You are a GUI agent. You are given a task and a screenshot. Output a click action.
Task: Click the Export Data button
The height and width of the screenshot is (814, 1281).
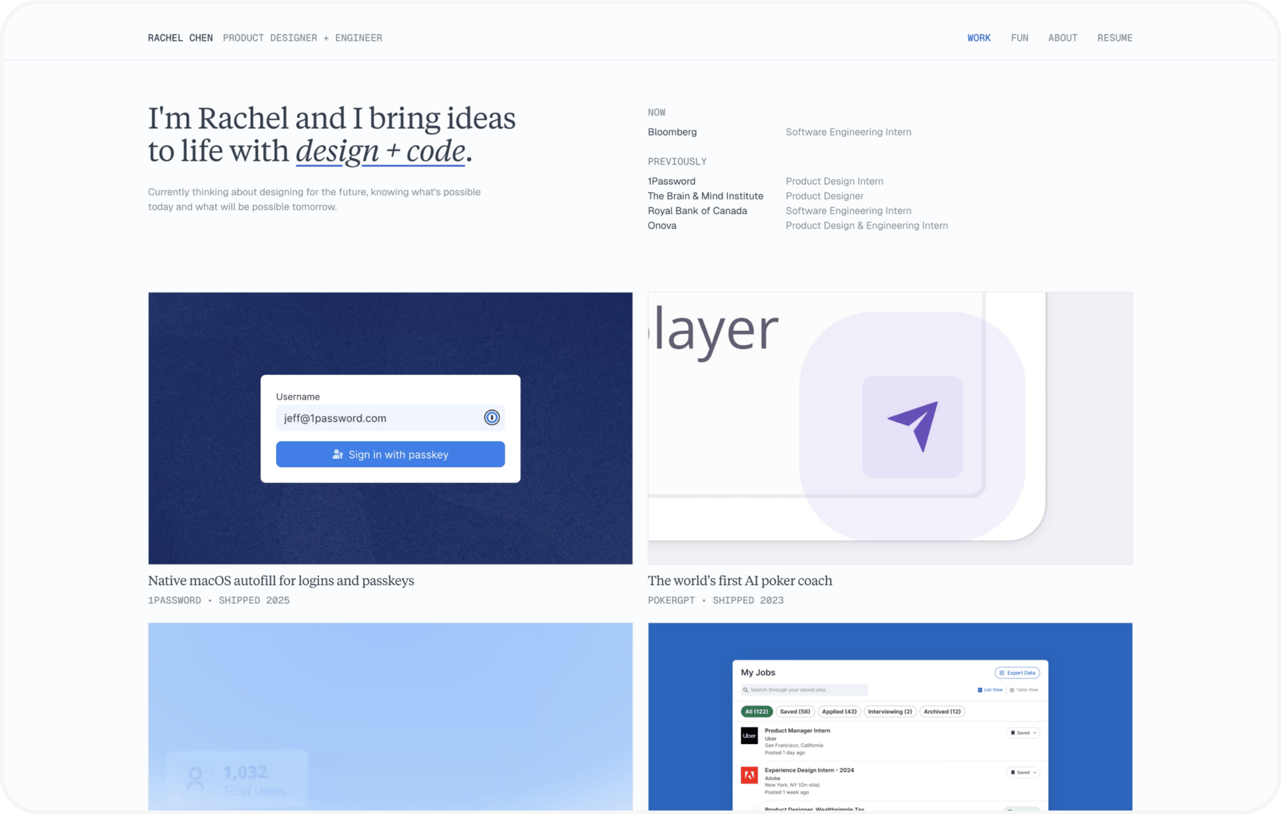coord(1017,673)
